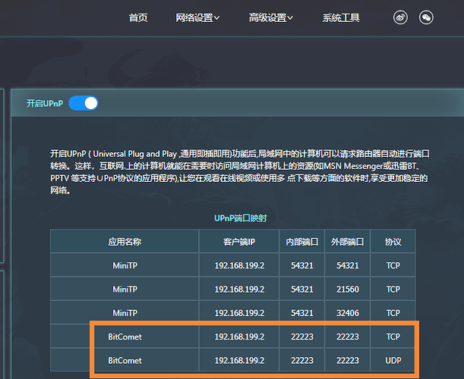Open the WeChat icon in the header
This screenshot has width=464, height=379.
426,17
